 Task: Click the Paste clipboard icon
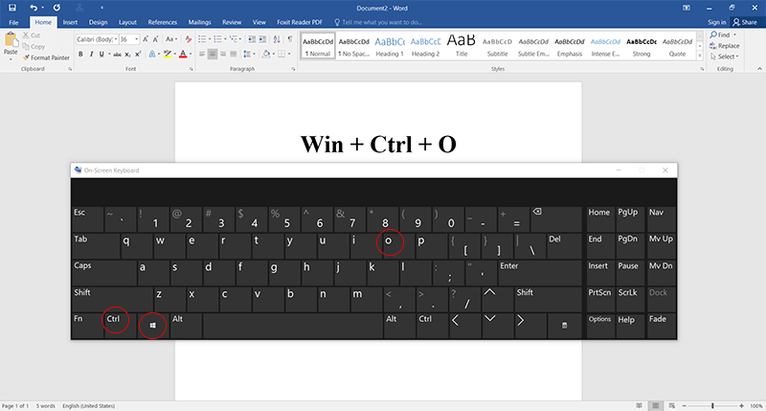pyautogui.click(x=11, y=40)
